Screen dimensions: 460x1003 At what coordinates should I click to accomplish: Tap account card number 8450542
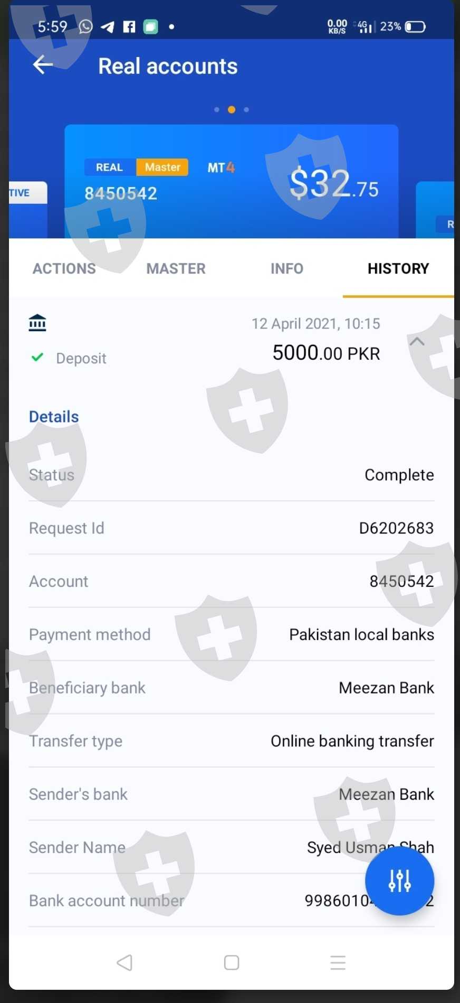point(121,193)
